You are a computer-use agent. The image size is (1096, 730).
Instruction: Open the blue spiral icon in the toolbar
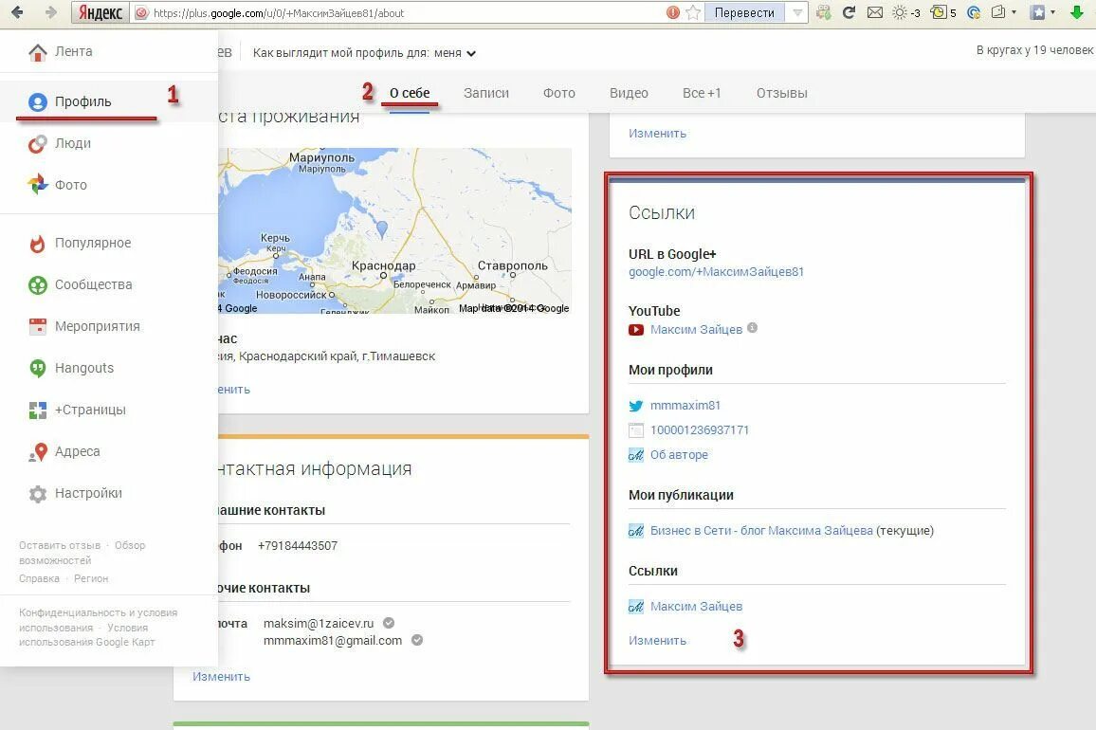click(974, 12)
